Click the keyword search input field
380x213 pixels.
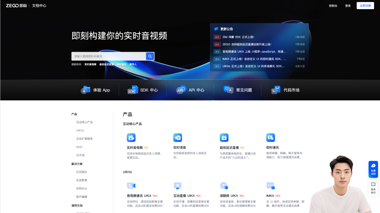109,56
